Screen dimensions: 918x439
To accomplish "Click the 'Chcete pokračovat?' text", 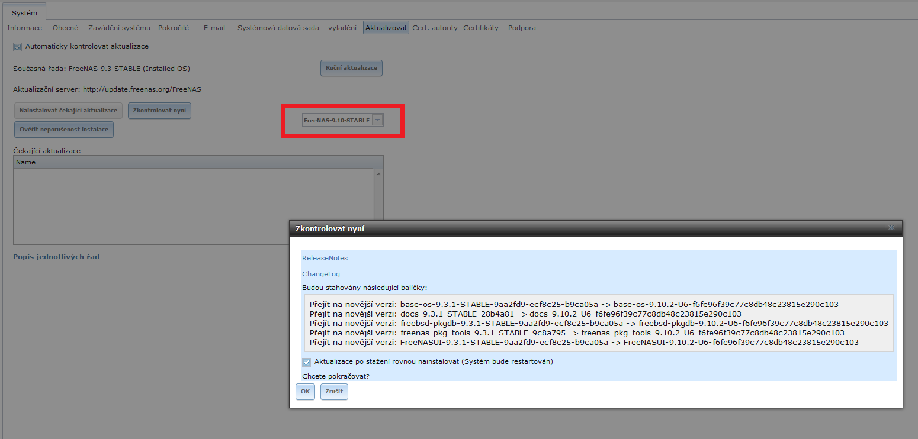I will pos(336,376).
